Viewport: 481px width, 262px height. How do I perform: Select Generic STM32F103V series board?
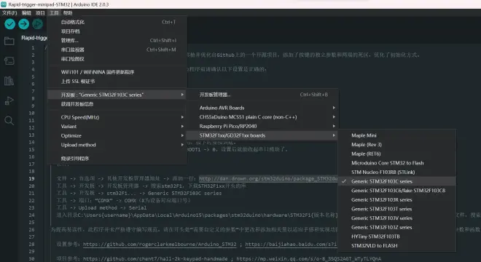(397, 218)
